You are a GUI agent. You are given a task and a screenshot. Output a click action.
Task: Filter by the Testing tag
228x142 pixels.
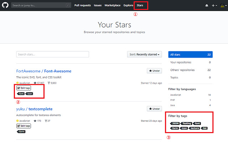(x=186, y=124)
